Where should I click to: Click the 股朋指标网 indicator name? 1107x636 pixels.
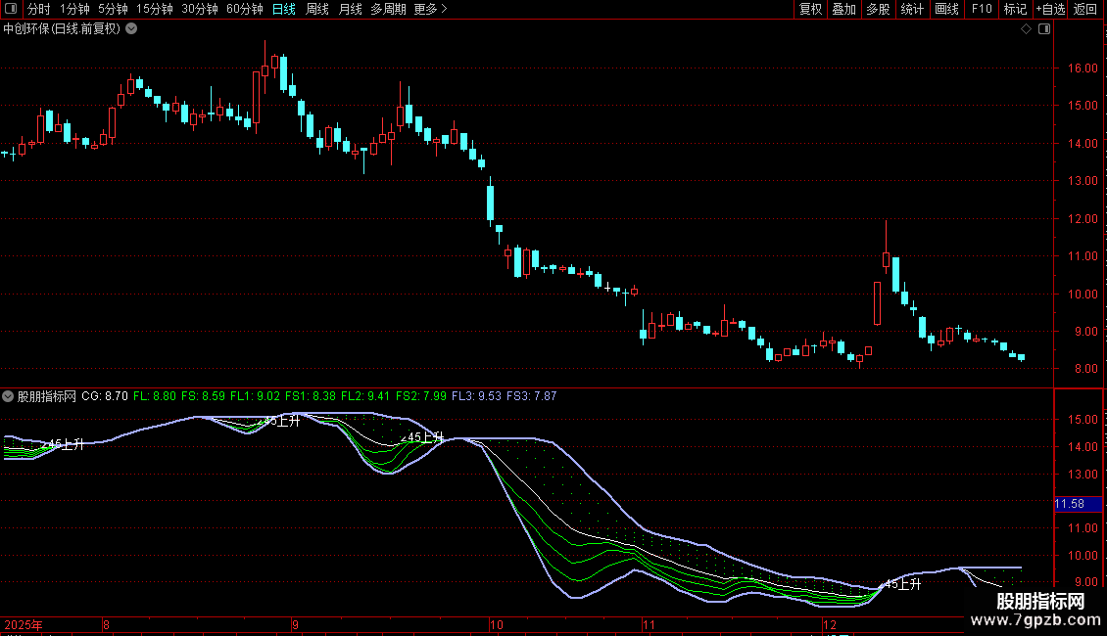[47, 396]
